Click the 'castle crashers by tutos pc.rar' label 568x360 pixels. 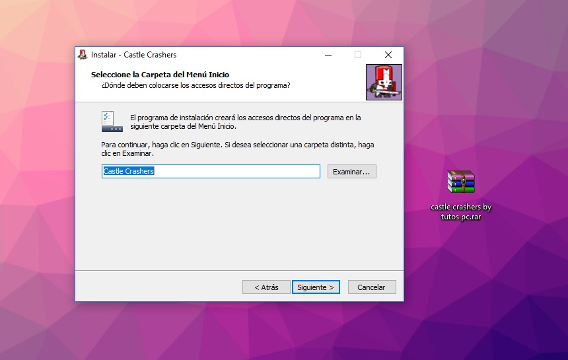[461, 211]
